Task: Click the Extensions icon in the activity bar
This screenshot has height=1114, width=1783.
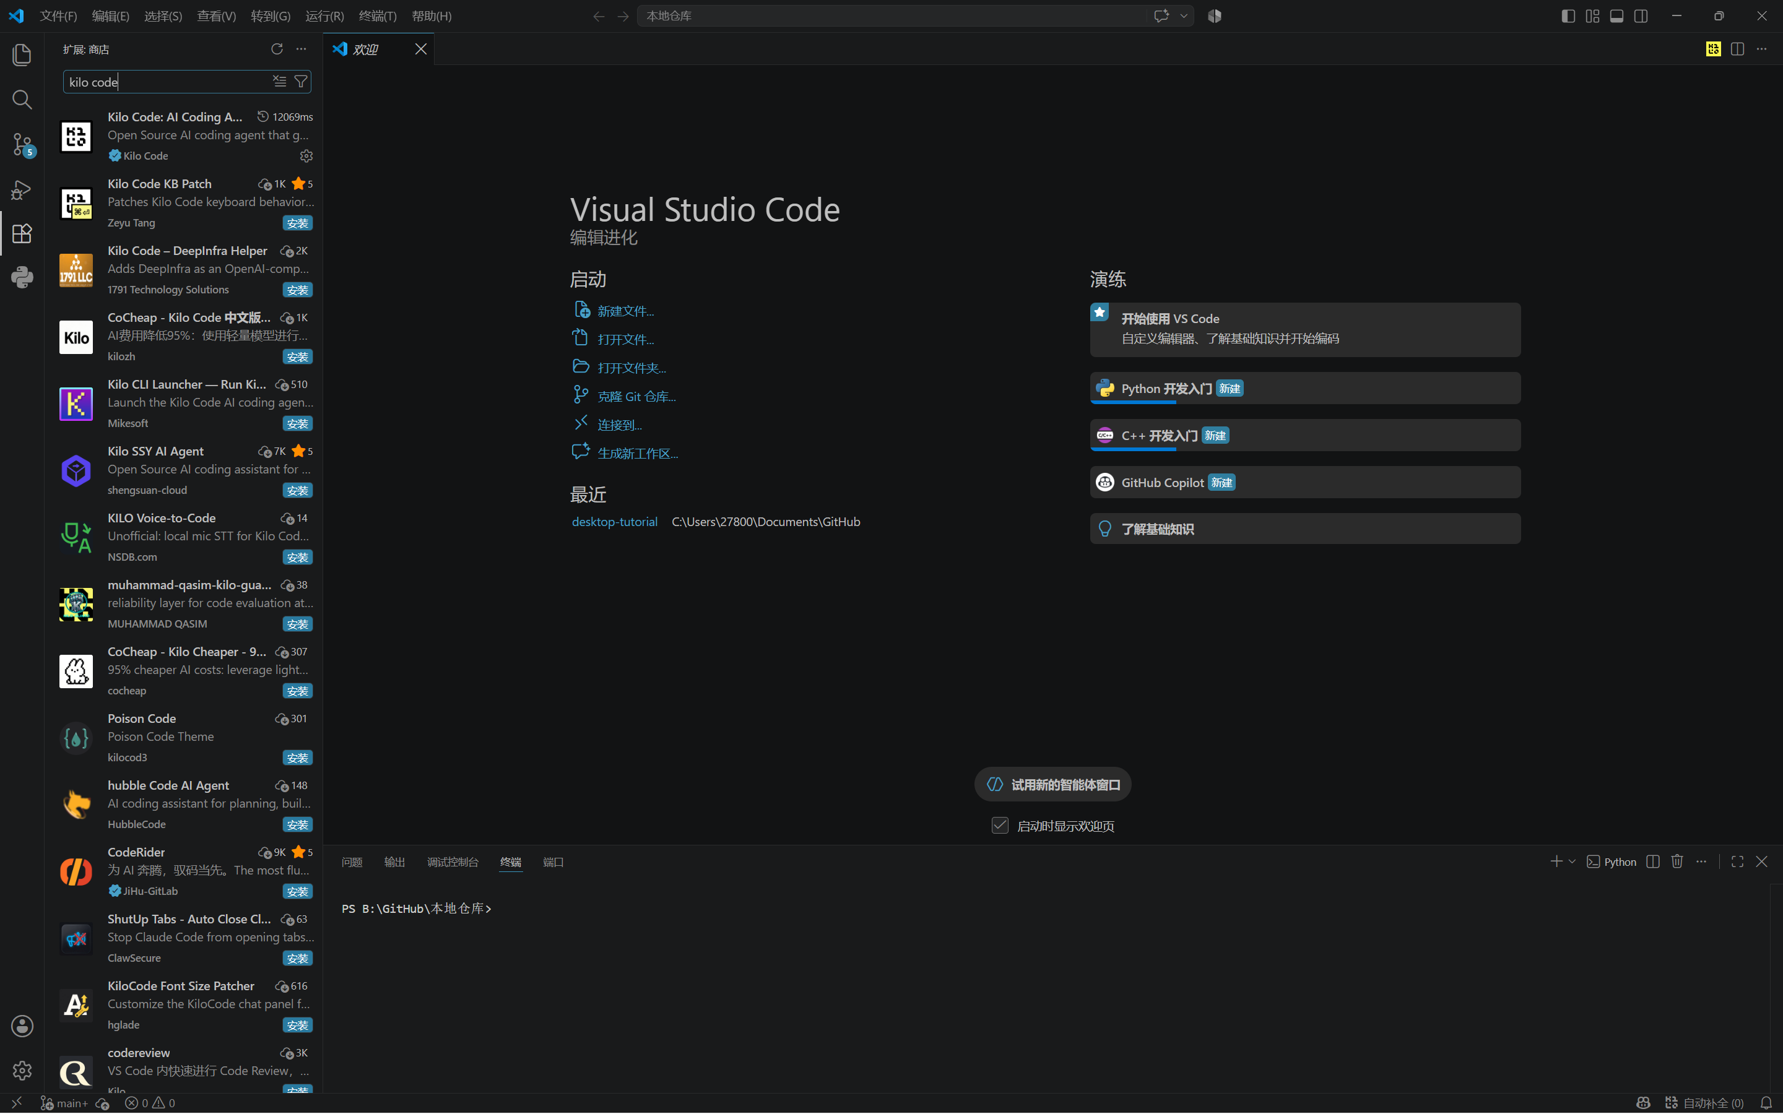Action: pyautogui.click(x=22, y=233)
